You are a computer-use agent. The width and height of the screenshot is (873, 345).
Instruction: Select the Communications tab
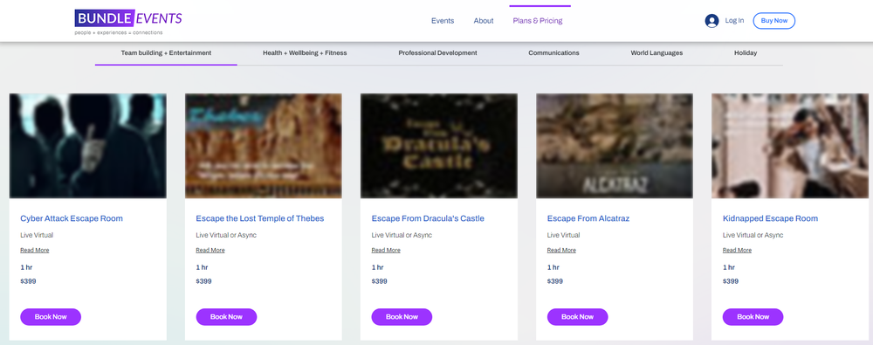pyautogui.click(x=553, y=53)
